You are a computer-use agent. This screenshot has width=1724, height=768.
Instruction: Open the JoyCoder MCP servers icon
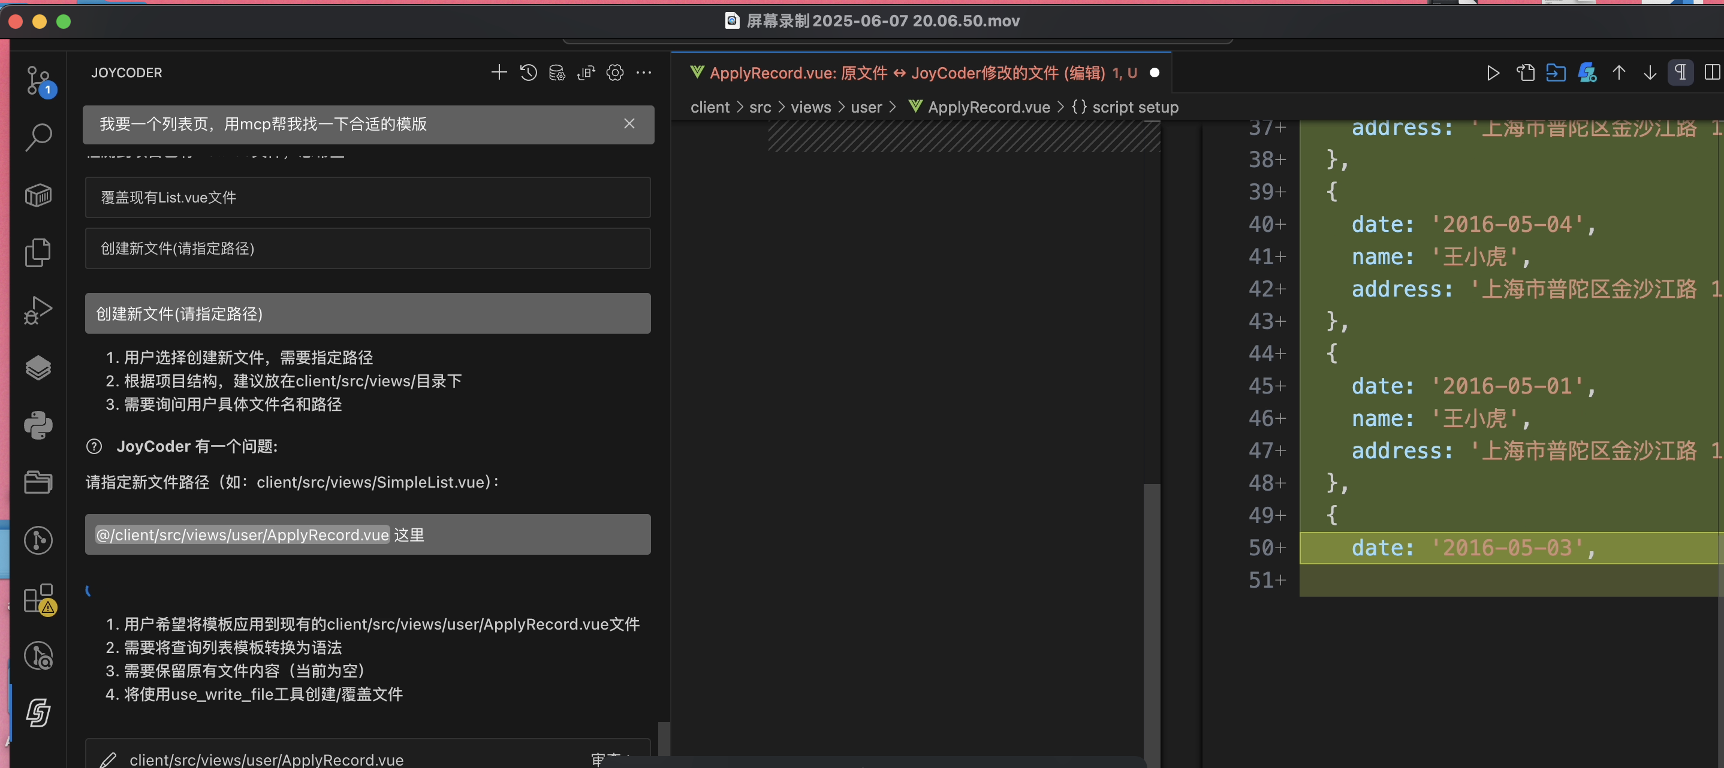click(x=586, y=72)
